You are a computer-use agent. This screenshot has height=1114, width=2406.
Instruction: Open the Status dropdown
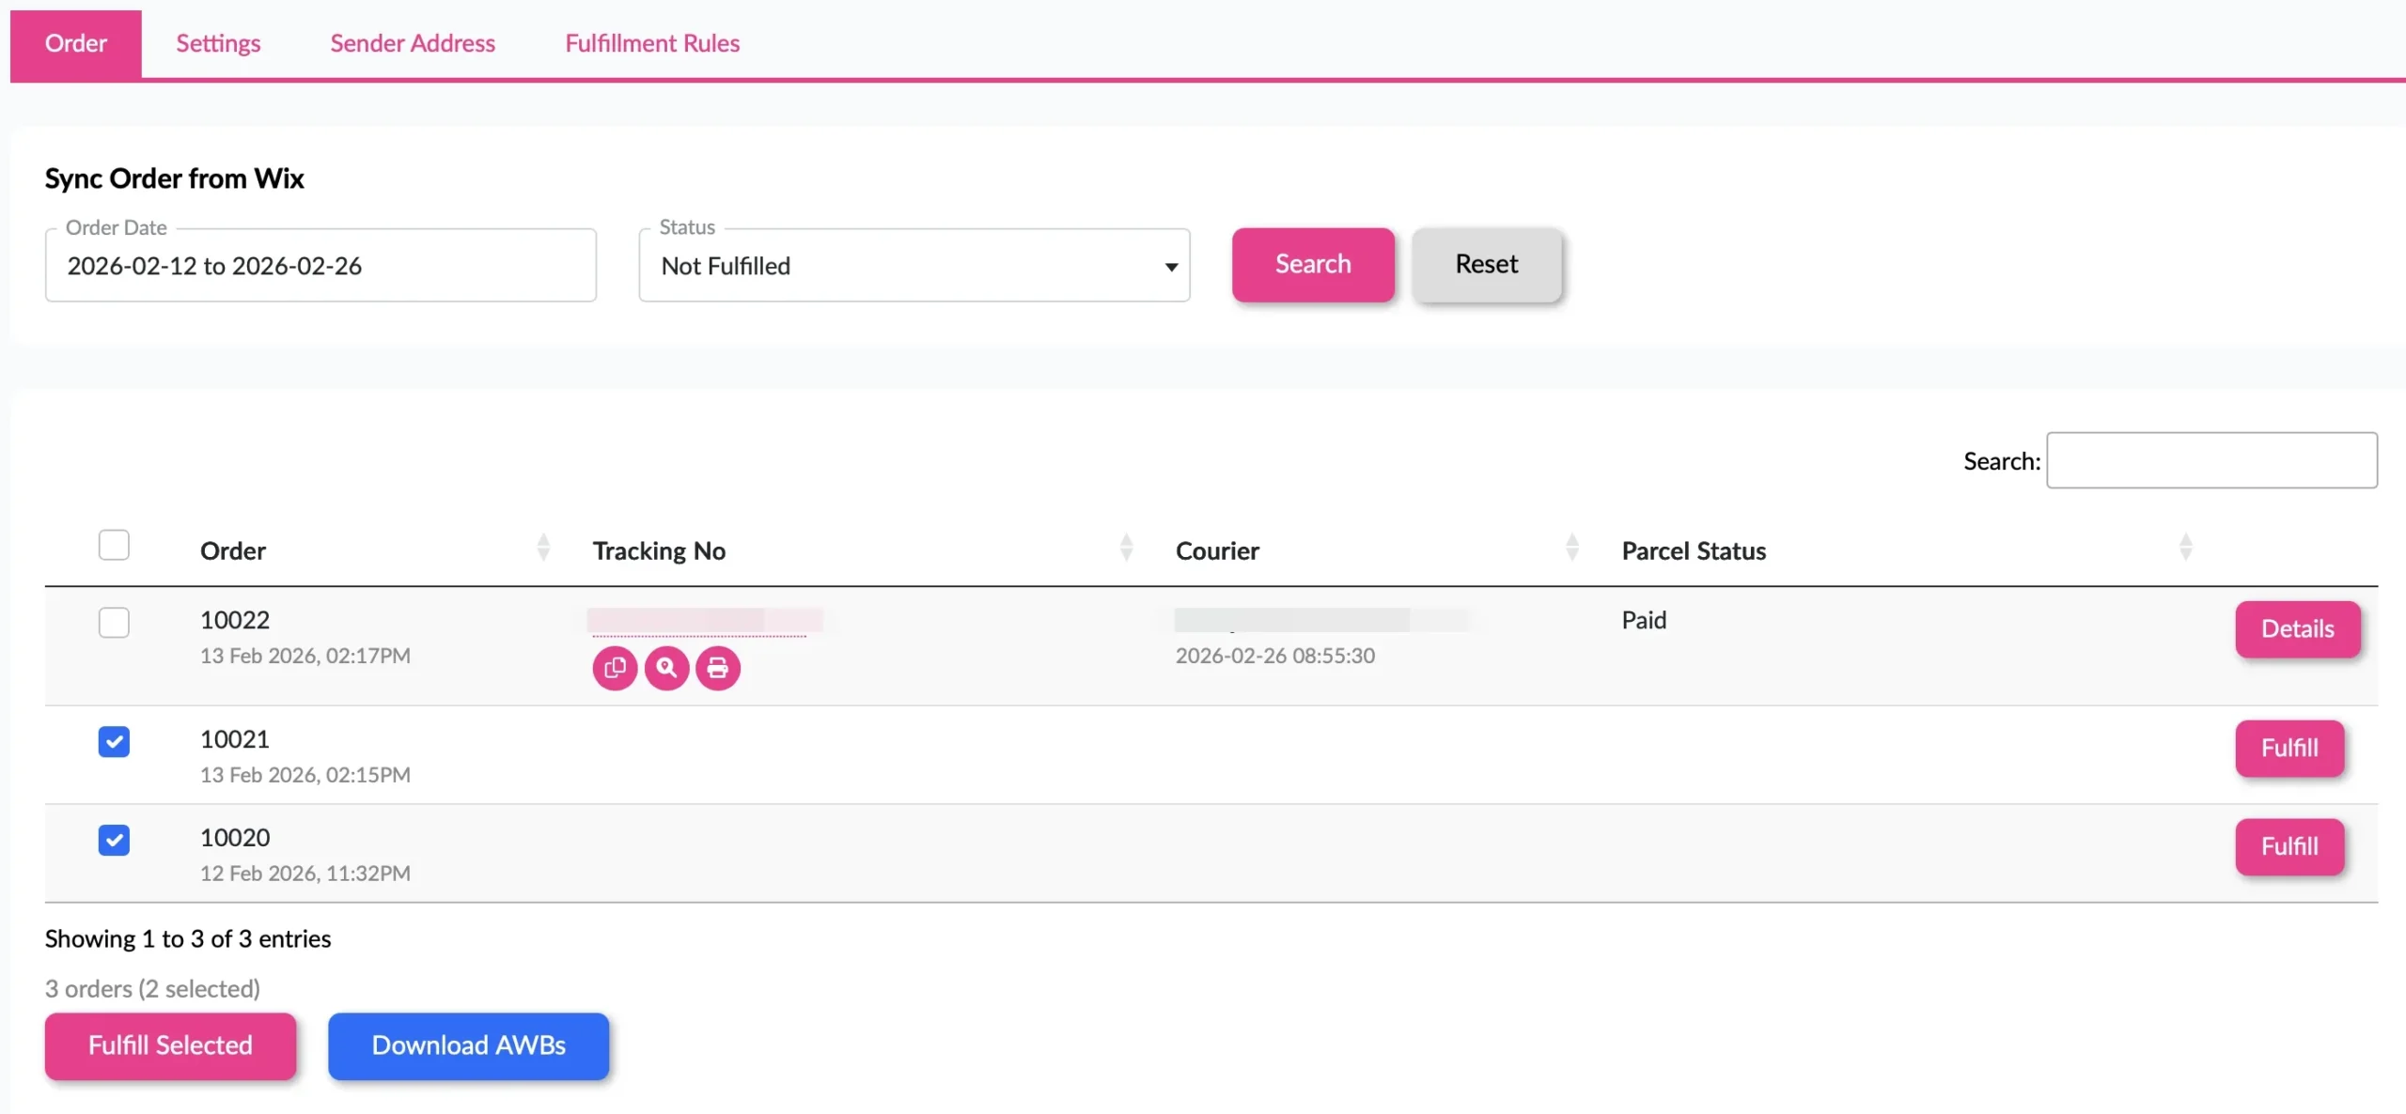914,266
